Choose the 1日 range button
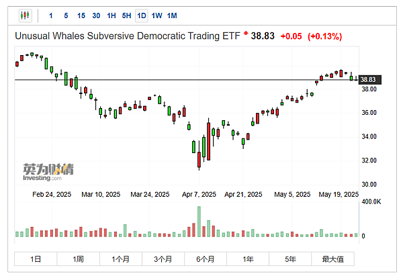This screenshot has width=403, height=278. (x=36, y=259)
